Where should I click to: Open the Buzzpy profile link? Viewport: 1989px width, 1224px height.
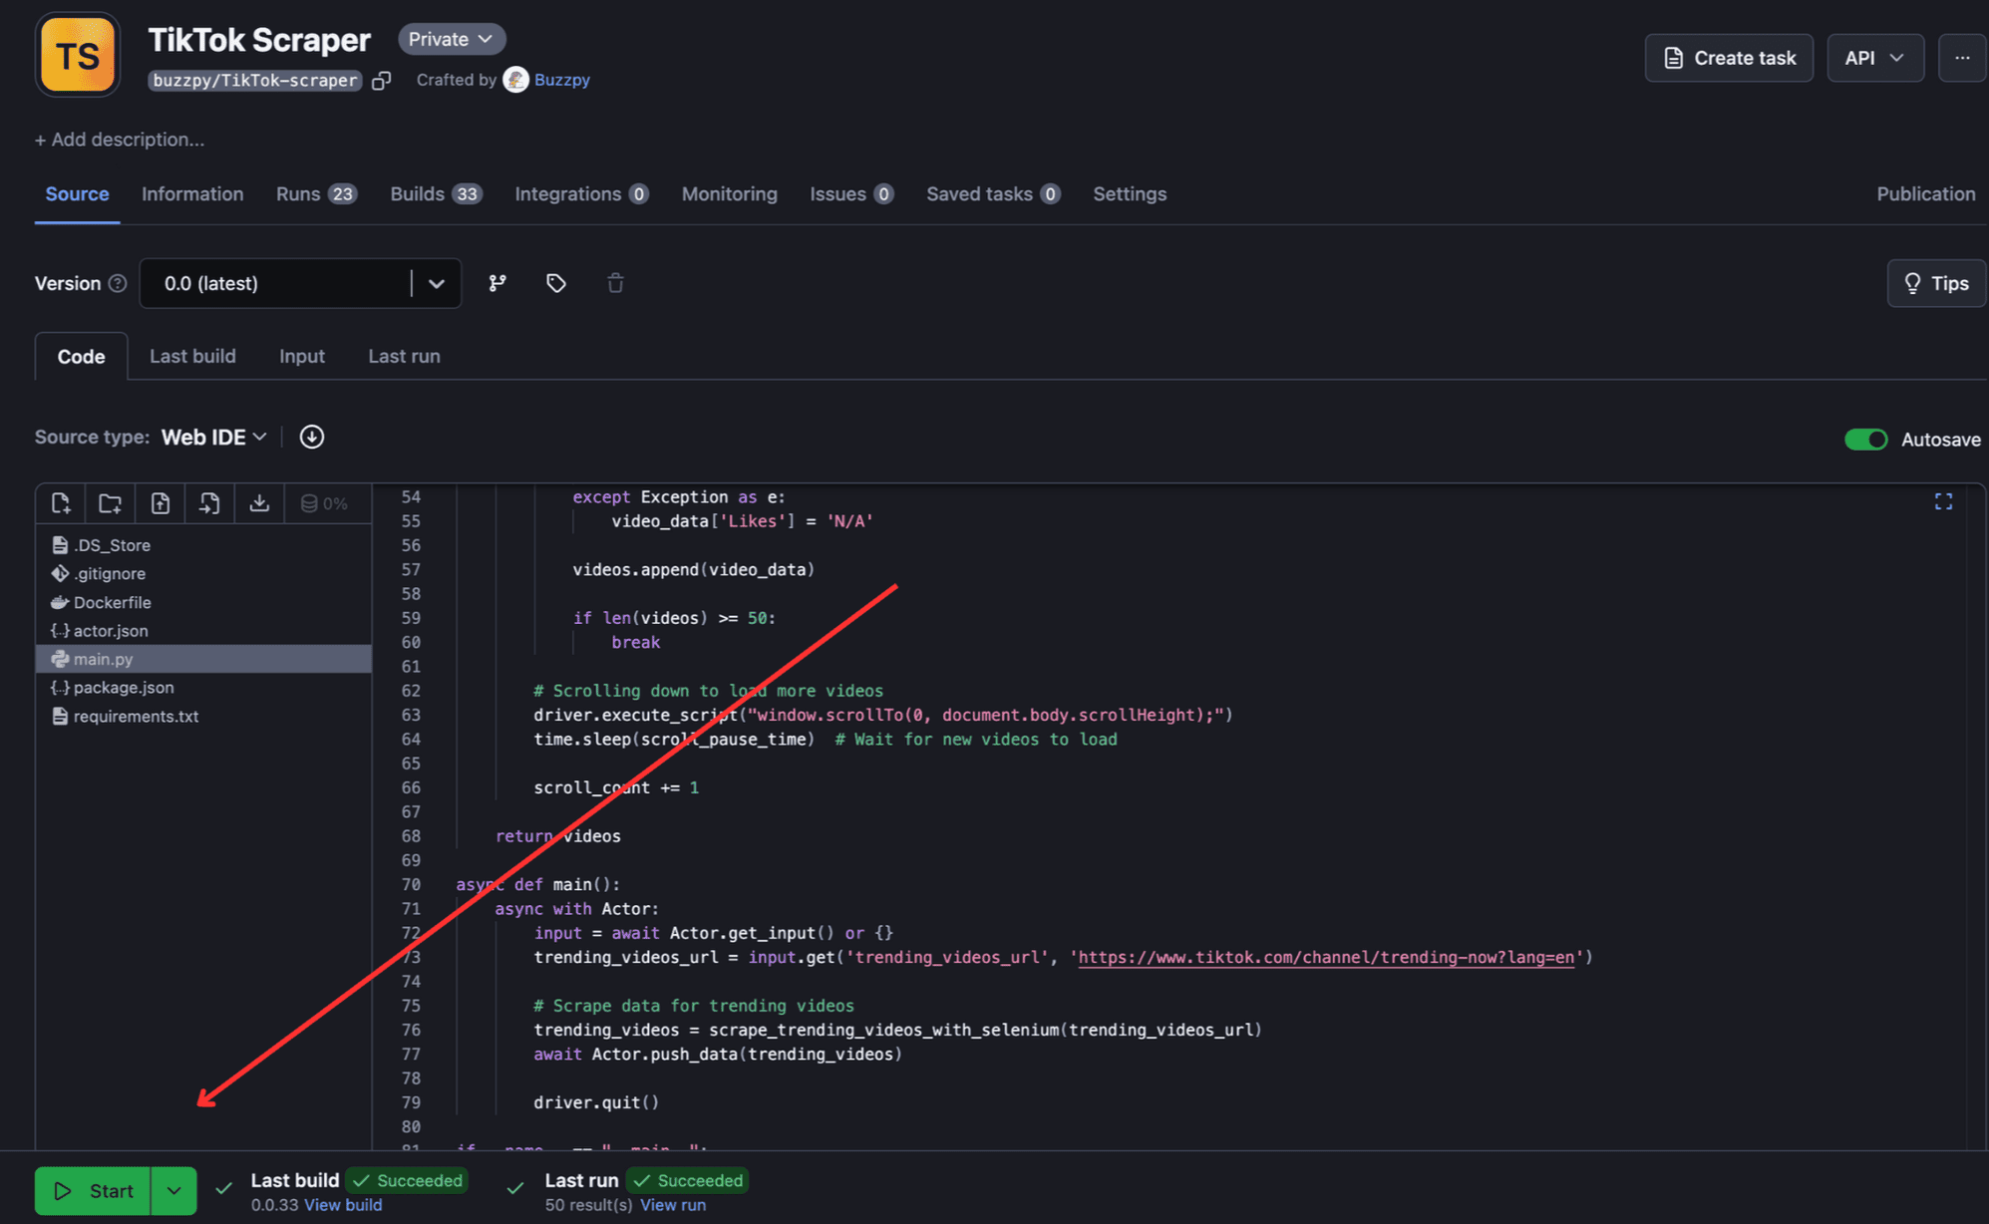coord(562,80)
